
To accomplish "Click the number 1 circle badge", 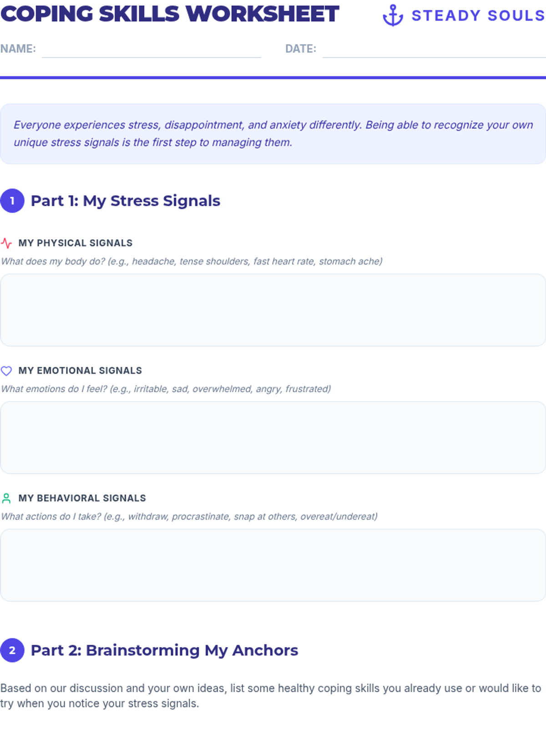I will pos(12,200).
